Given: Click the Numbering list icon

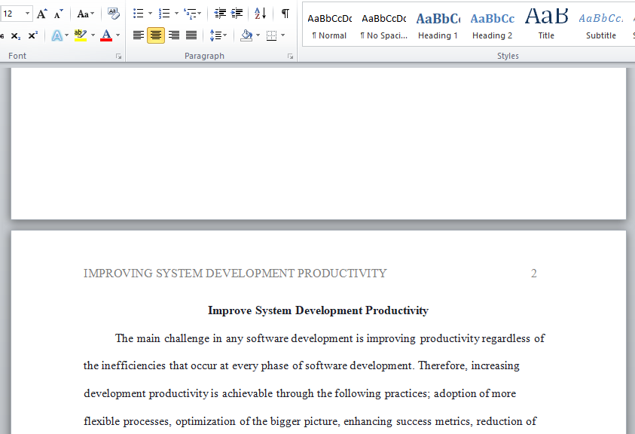Looking at the screenshot, I should pos(164,14).
